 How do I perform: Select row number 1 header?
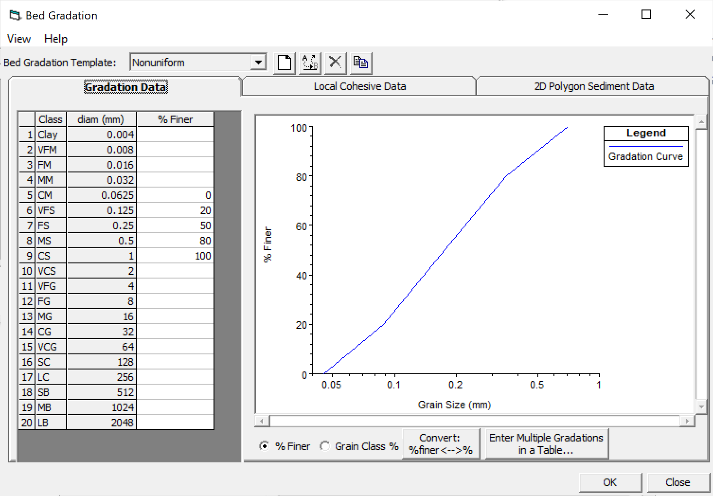(x=27, y=135)
